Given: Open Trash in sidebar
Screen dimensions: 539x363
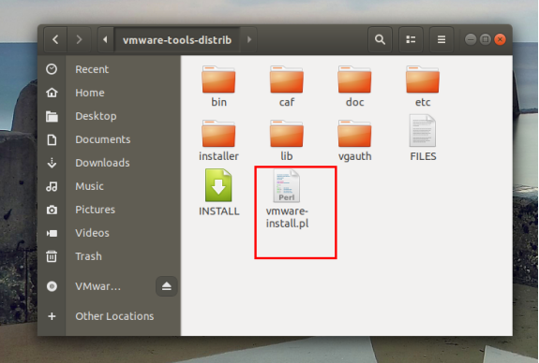Looking at the screenshot, I should 88,256.
